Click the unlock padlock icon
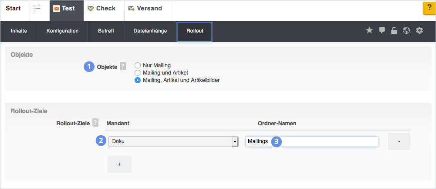 [394, 31]
